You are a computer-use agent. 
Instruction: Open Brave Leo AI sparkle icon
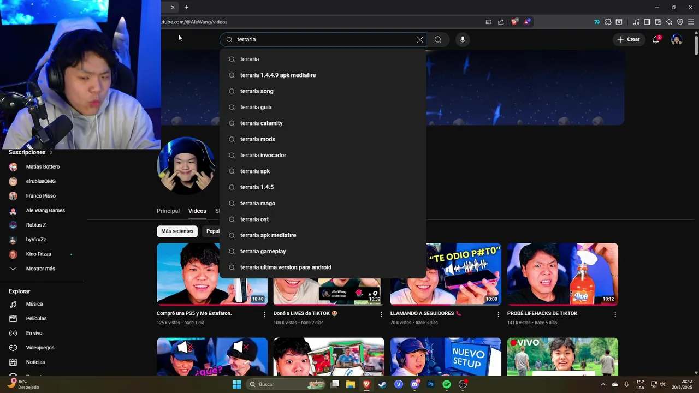pyautogui.click(x=669, y=22)
